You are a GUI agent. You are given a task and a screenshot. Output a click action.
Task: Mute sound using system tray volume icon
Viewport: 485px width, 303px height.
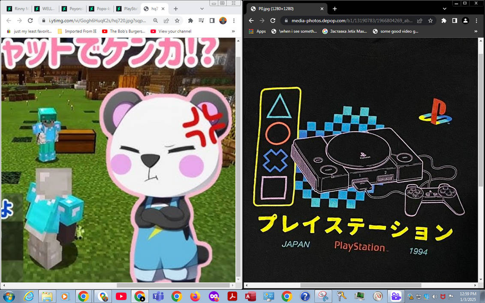434,297
